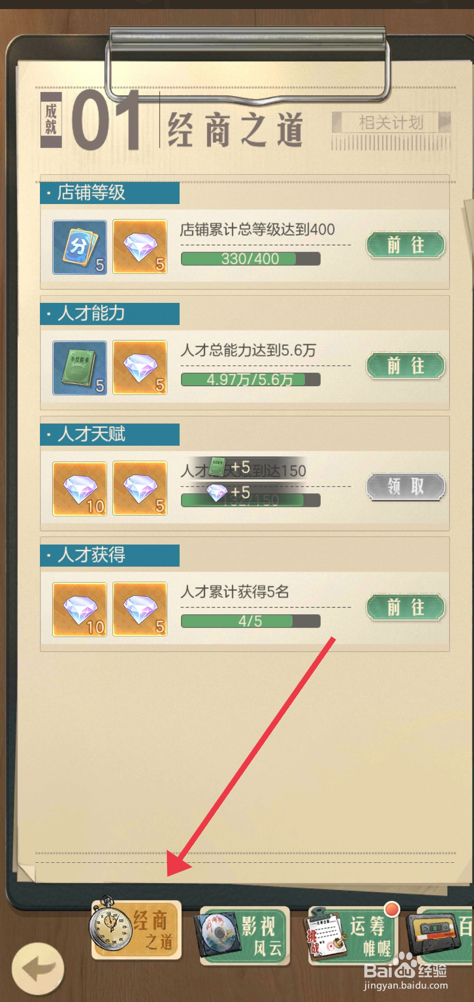474x1002 pixels.
Task: Switch to 影视风云 tab
Action: [244, 935]
